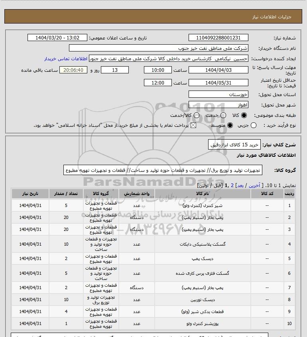
Task: Click the تعداد / مقدار column header
Action: (x=66, y=193)
